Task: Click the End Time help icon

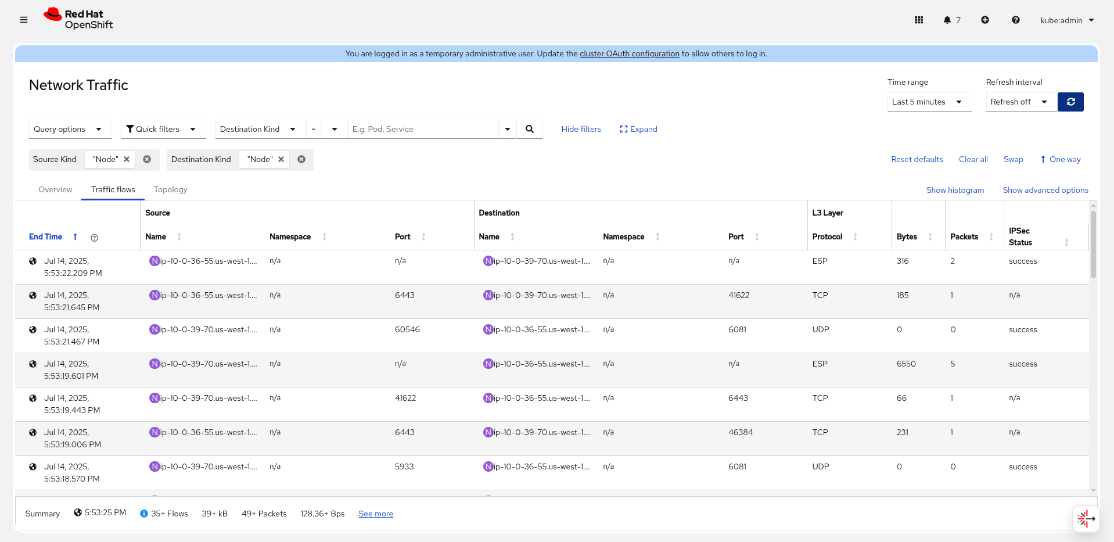Action: pyautogui.click(x=95, y=238)
